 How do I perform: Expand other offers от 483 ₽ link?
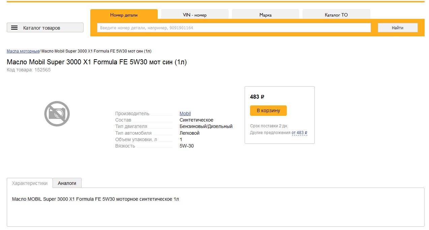[300, 133]
